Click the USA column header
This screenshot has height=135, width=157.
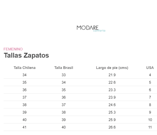150,68
